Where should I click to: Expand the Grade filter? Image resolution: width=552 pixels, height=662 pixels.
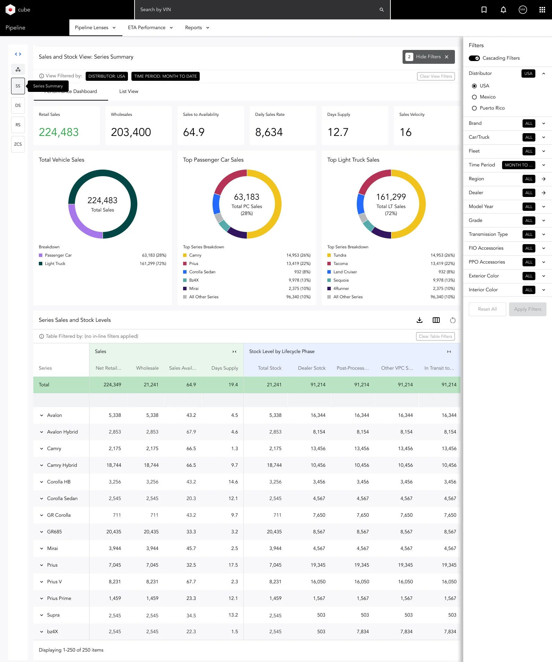(544, 221)
